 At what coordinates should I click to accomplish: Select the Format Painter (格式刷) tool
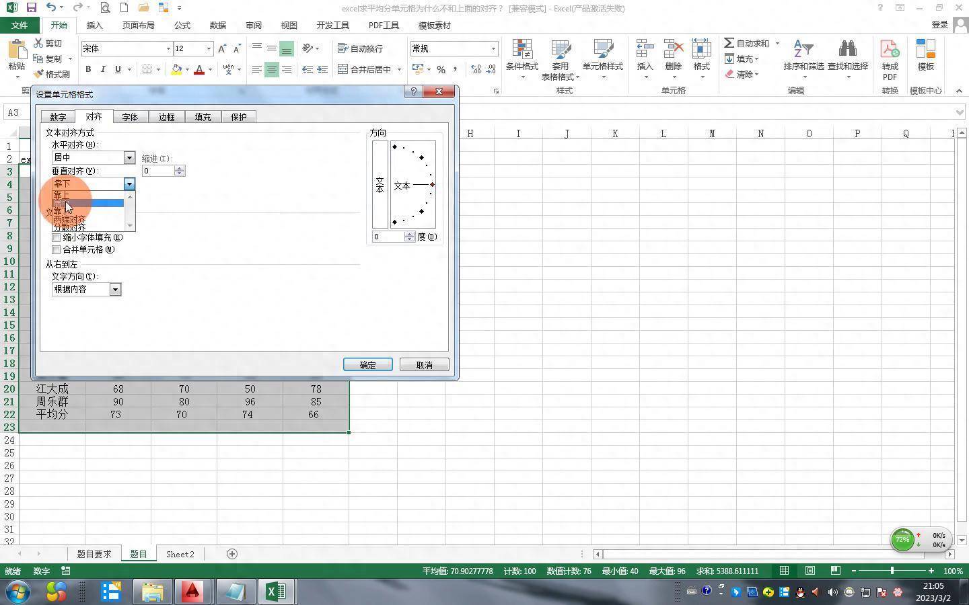(x=52, y=74)
